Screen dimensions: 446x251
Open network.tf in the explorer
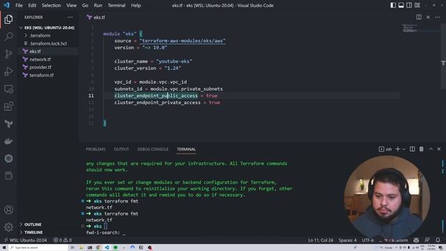point(48,59)
